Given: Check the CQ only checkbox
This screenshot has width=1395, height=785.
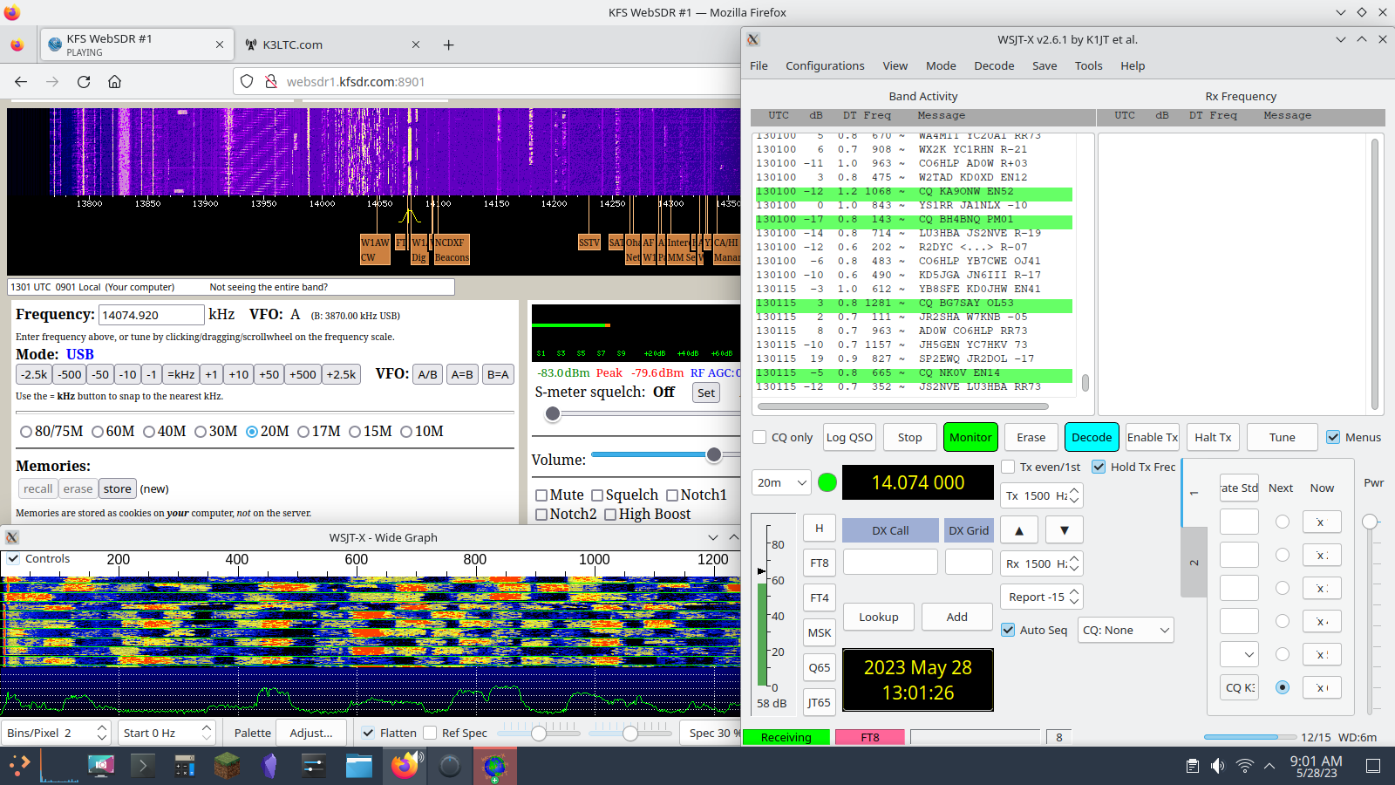Looking at the screenshot, I should coord(759,437).
